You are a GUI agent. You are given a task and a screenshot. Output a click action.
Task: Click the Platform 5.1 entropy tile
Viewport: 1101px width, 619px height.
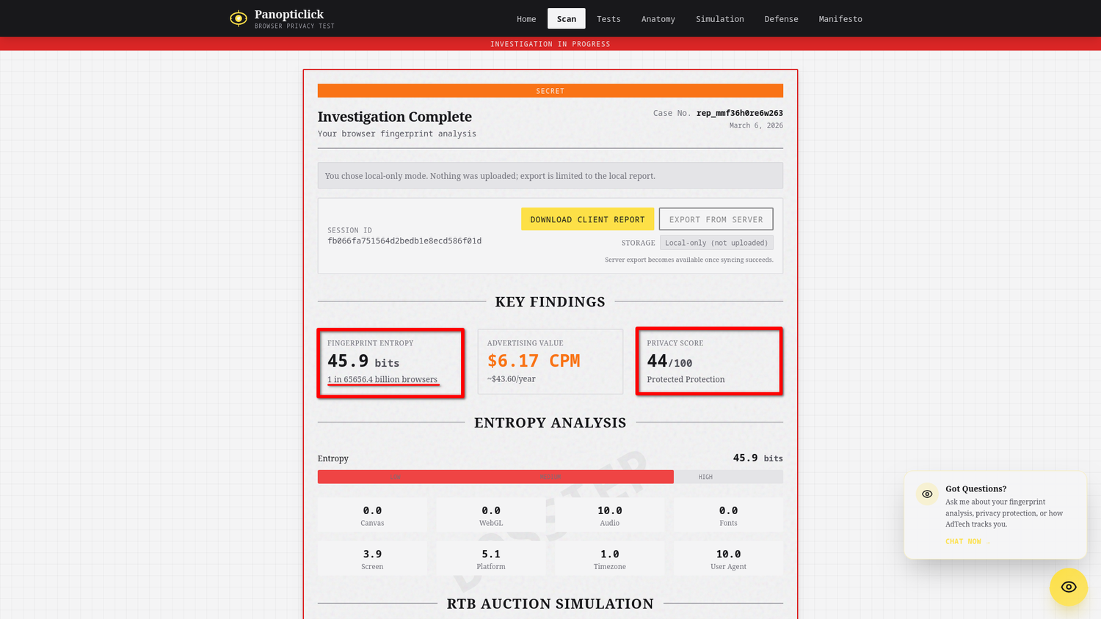pyautogui.click(x=491, y=559)
